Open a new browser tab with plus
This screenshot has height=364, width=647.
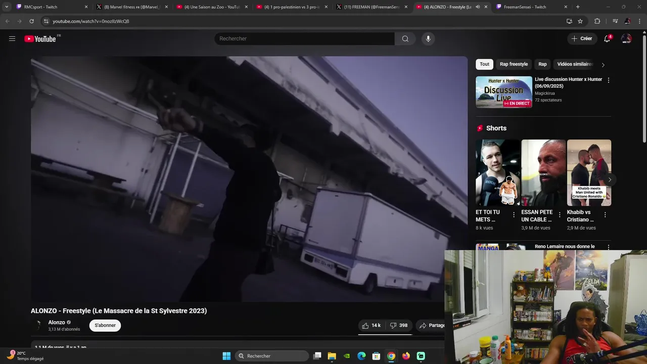tap(578, 7)
